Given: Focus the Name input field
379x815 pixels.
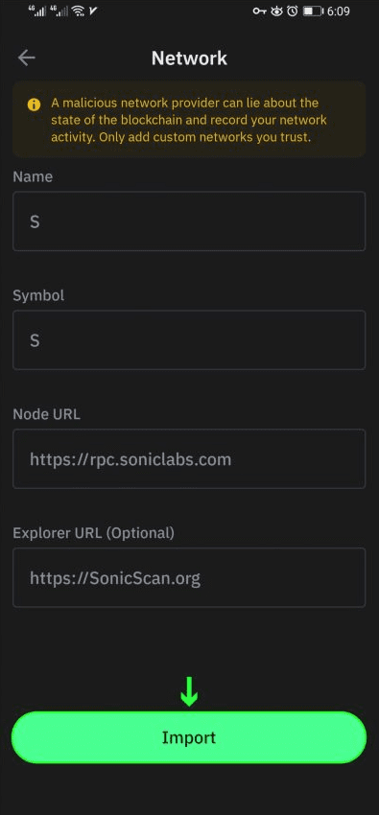Looking at the screenshot, I should click(x=189, y=221).
